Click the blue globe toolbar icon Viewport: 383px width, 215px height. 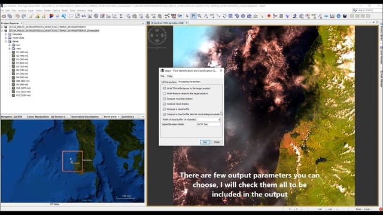pyautogui.click(x=339, y=16)
